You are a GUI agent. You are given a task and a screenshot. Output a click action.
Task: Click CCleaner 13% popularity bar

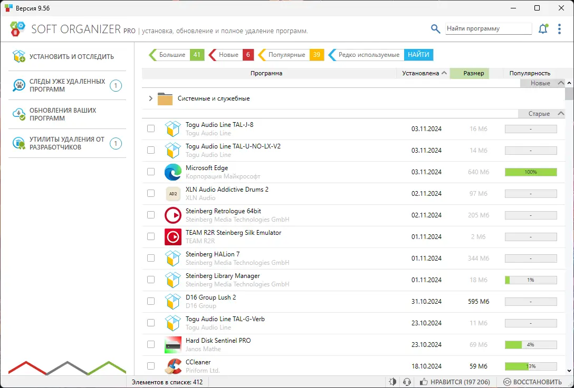pos(531,366)
